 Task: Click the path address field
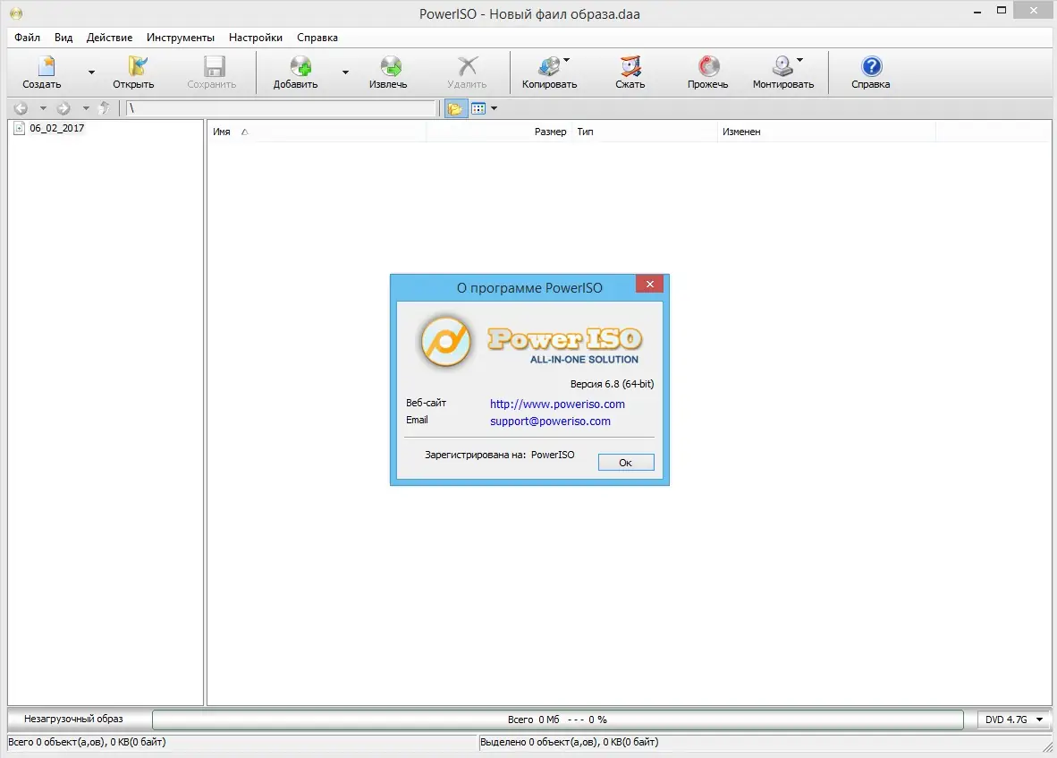[281, 108]
